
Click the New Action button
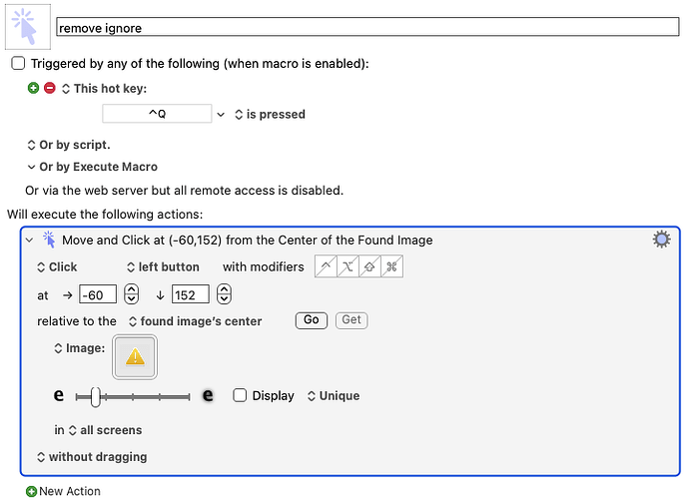[x=63, y=491]
